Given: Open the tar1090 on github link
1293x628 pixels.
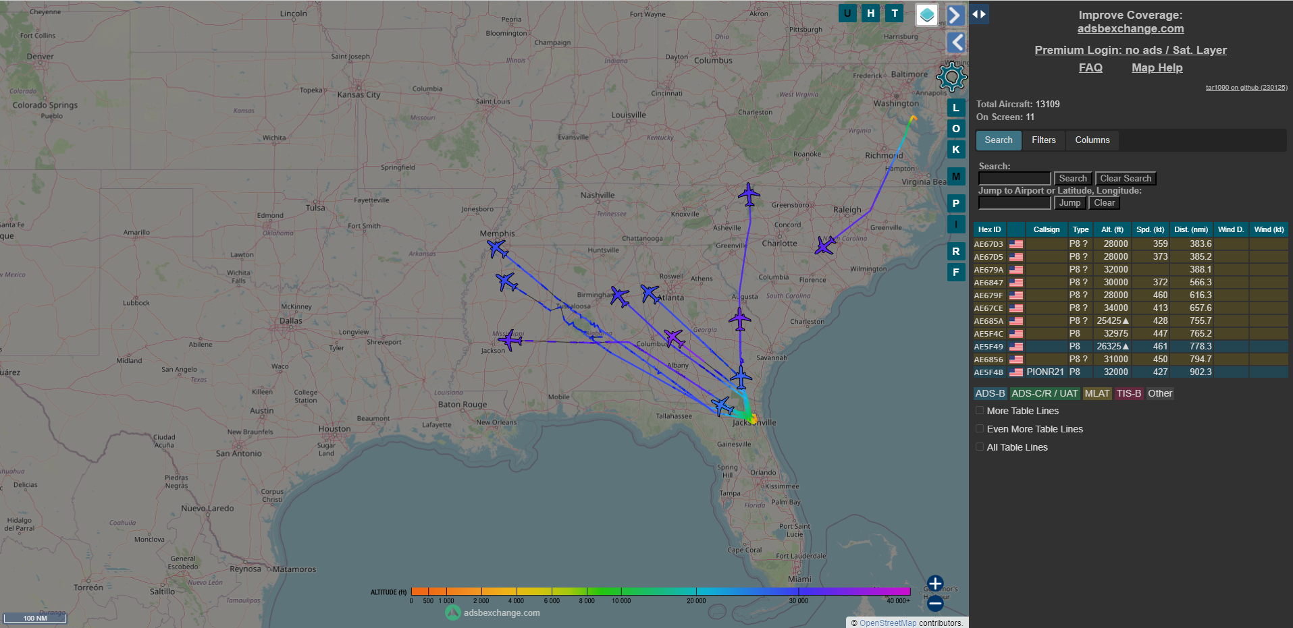Looking at the screenshot, I should 1246,88.
